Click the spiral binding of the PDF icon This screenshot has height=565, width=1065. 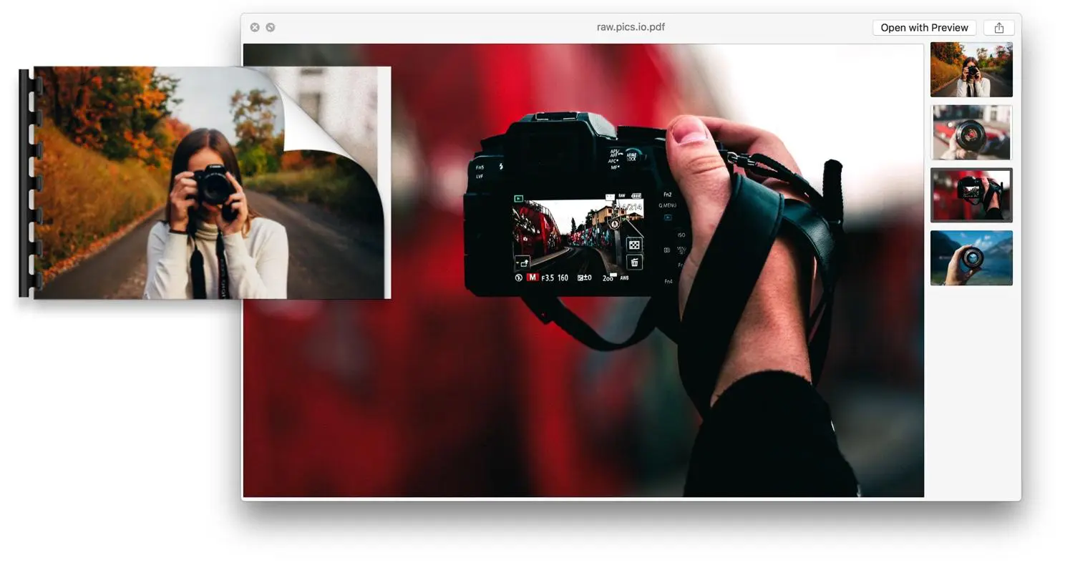(x=27, y=182)
